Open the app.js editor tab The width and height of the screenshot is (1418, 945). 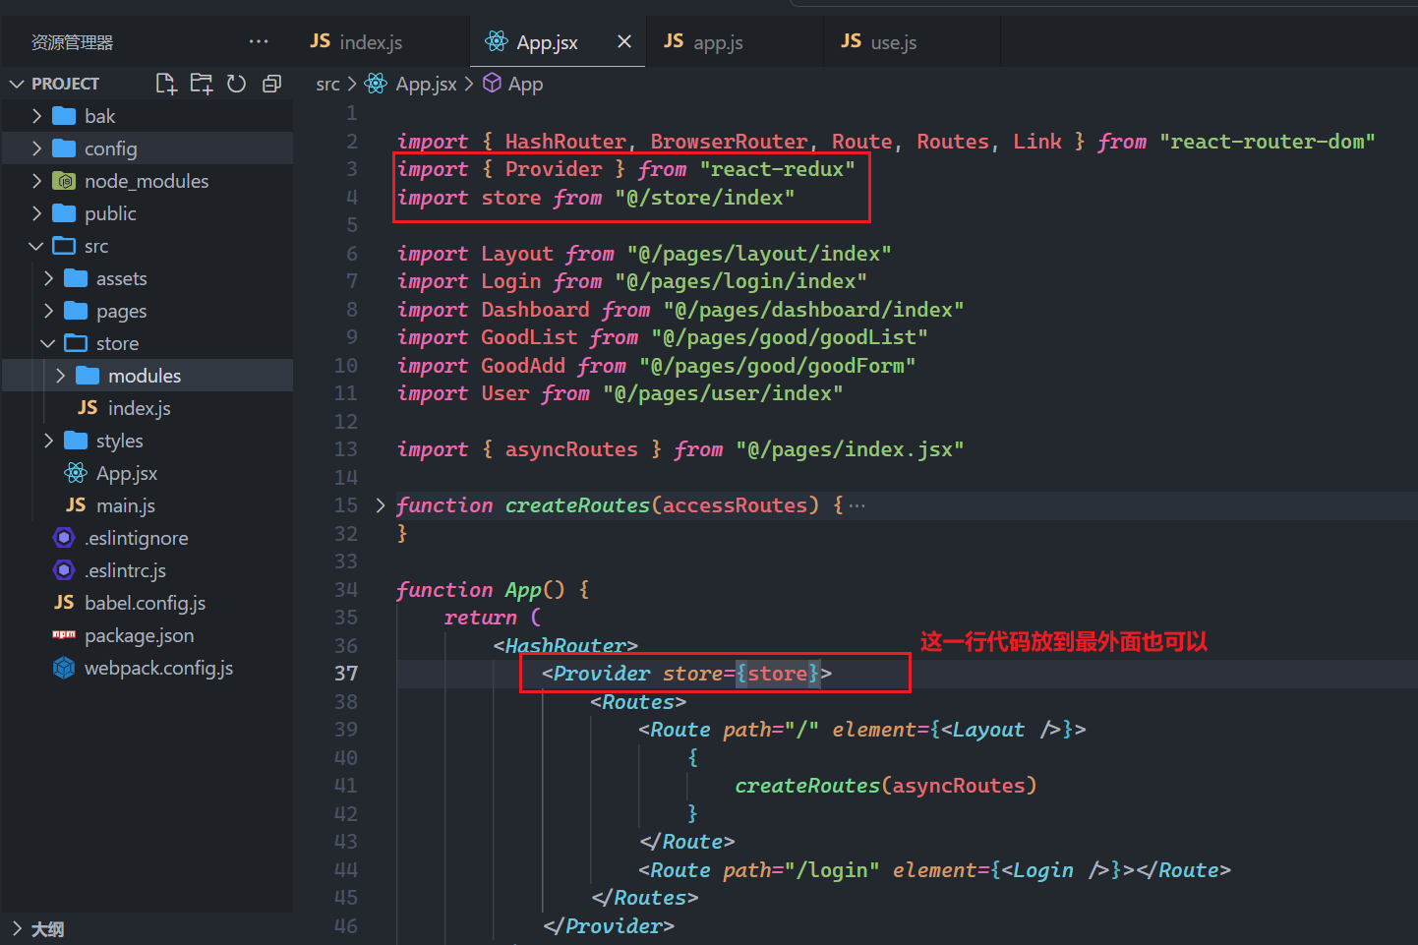(718, 41)
